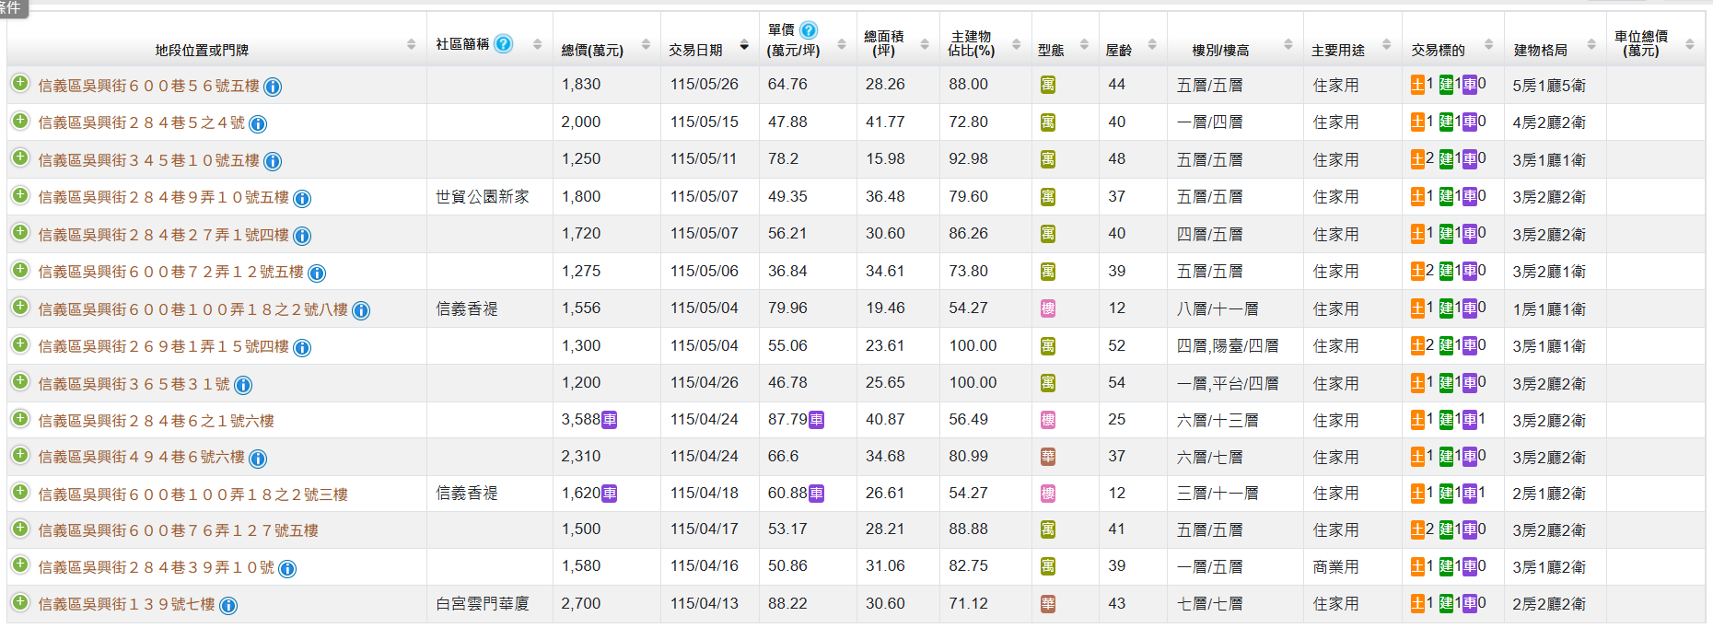This screenshot has width=1713, height=628.
Task: Expand row for 吳興街600巷56號五樓
Action: [20, 83]
